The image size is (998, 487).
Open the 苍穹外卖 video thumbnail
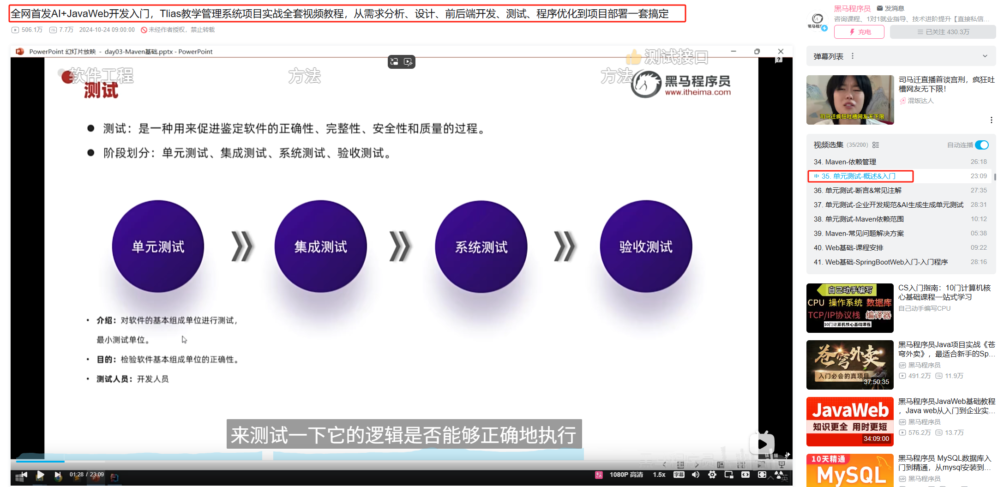[x=850, y=365]
